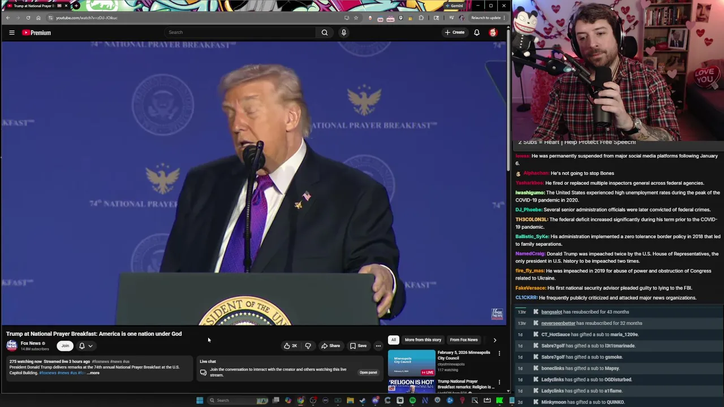Click CL1CKRR's chat message
Screen dimensions: 724x407
(x=606, y=297)
